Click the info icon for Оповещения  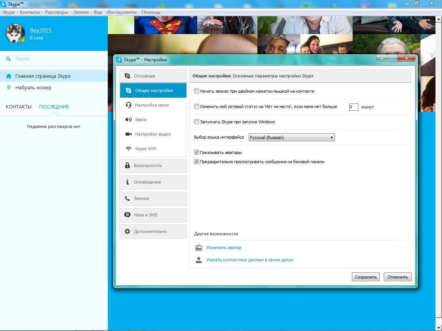(x=127, y=182)
